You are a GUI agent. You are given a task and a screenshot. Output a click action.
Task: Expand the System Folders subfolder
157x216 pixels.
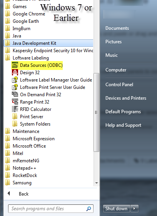pyautogui.click(x=31, y=124)
